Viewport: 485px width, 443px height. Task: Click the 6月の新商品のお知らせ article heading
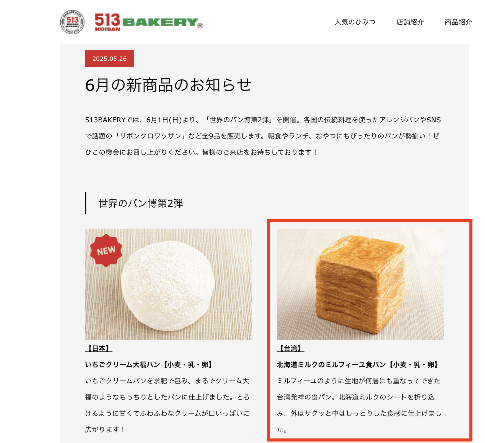tap(168, 85)
